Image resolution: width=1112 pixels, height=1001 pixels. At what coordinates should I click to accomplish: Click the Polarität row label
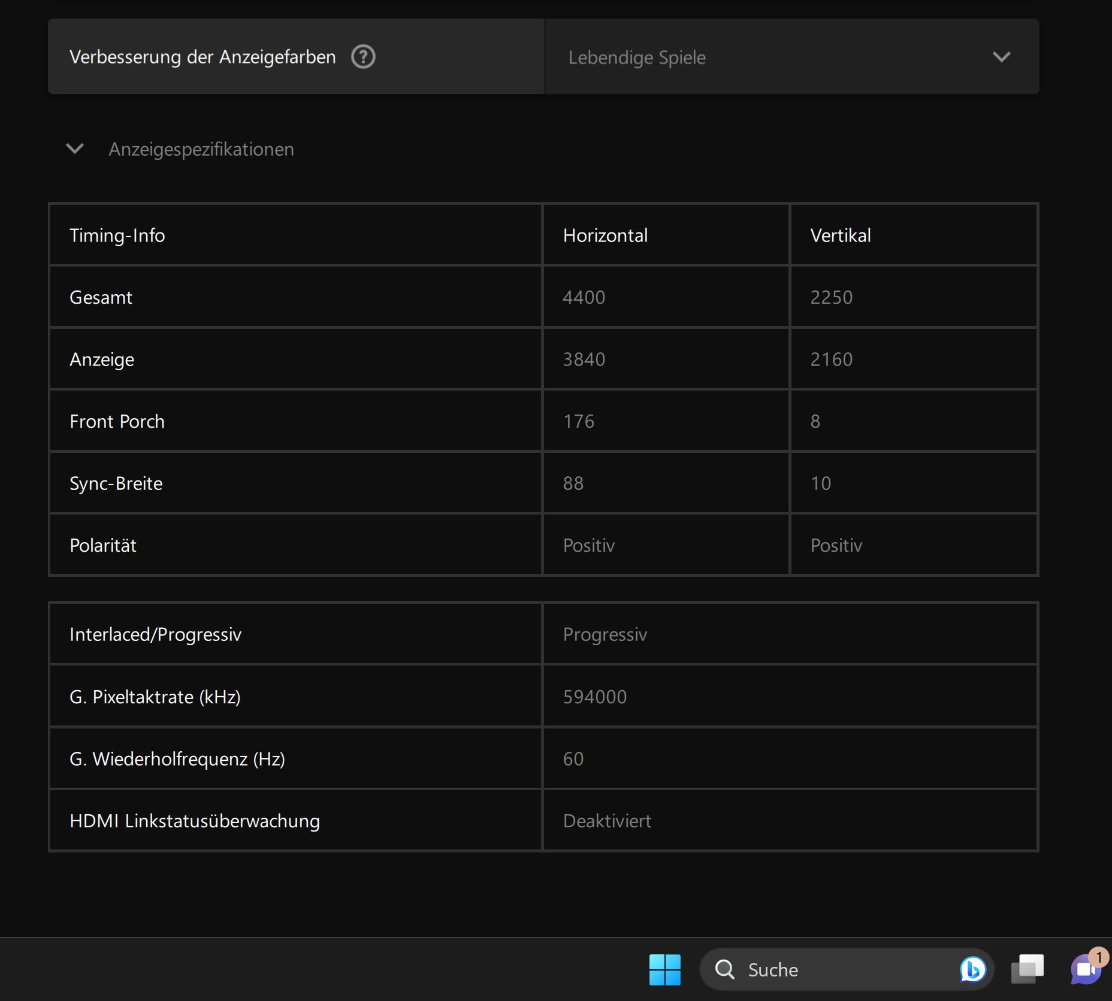click(103, 545)
